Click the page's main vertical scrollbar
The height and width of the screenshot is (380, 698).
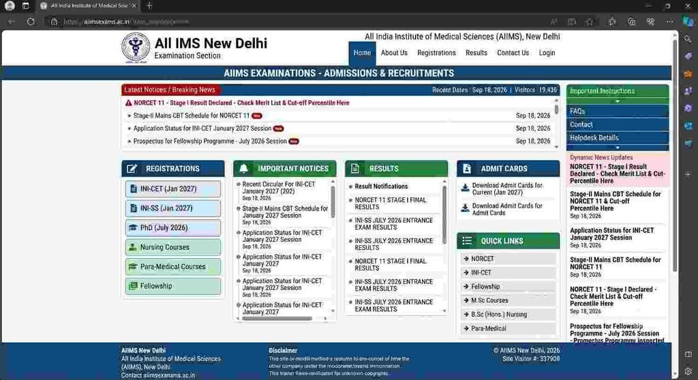pos(674,156)
